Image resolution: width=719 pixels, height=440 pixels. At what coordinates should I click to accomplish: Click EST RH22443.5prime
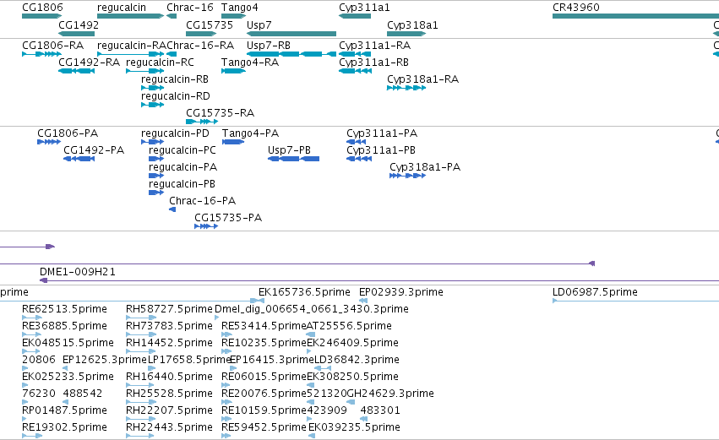169,427
